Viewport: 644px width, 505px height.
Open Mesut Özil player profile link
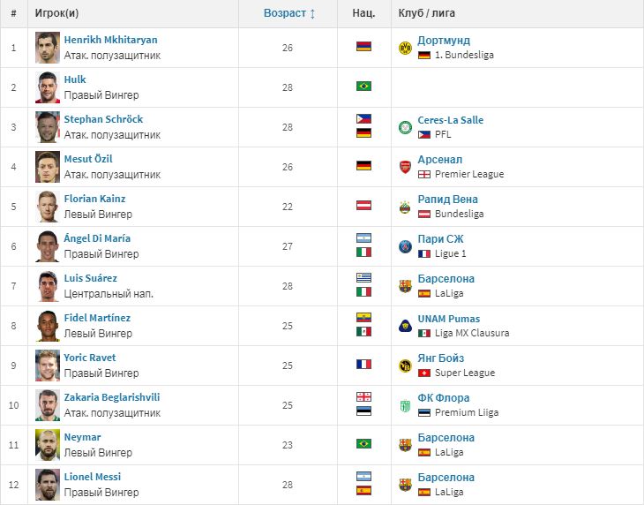(88, 159)
